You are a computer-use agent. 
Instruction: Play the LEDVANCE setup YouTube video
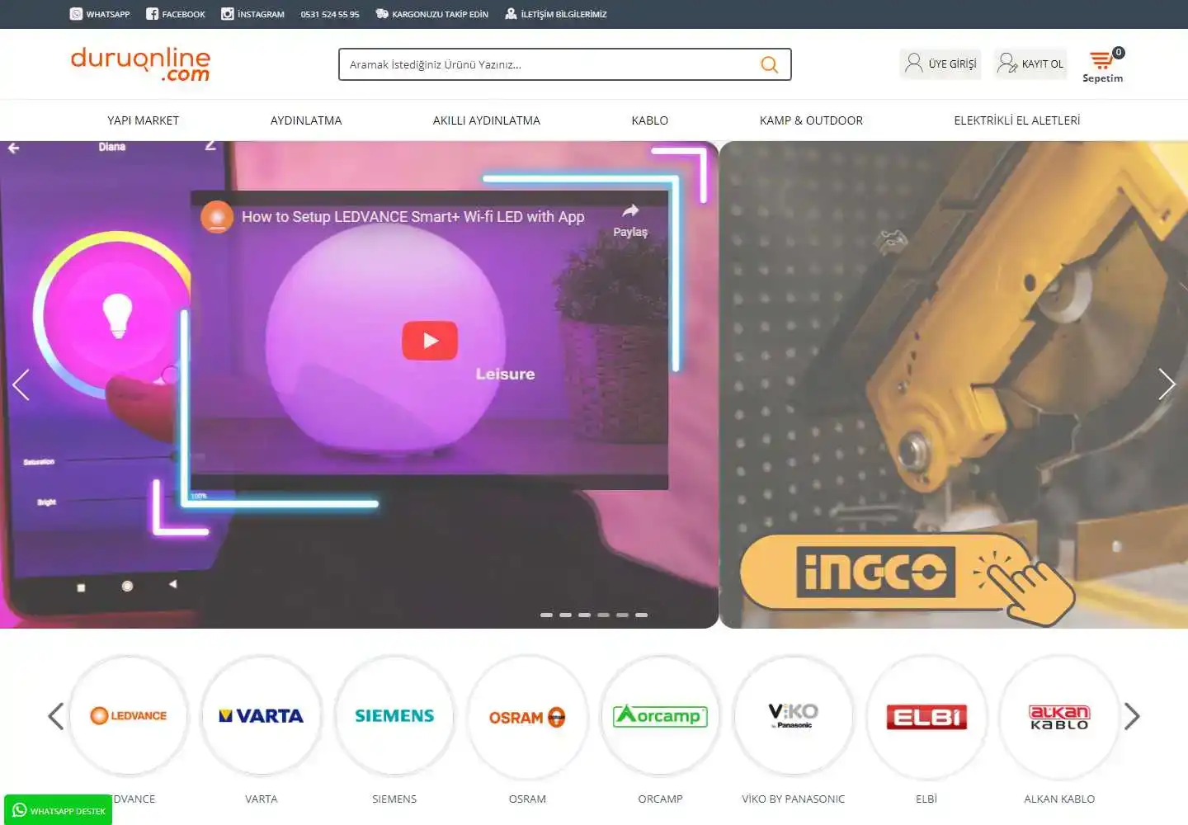(430, 341)
